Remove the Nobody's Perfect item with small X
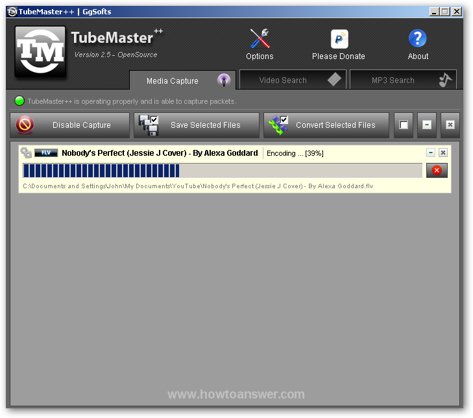Image resolution: width=473 pixels, height=418 pixels. pos(443,153)
